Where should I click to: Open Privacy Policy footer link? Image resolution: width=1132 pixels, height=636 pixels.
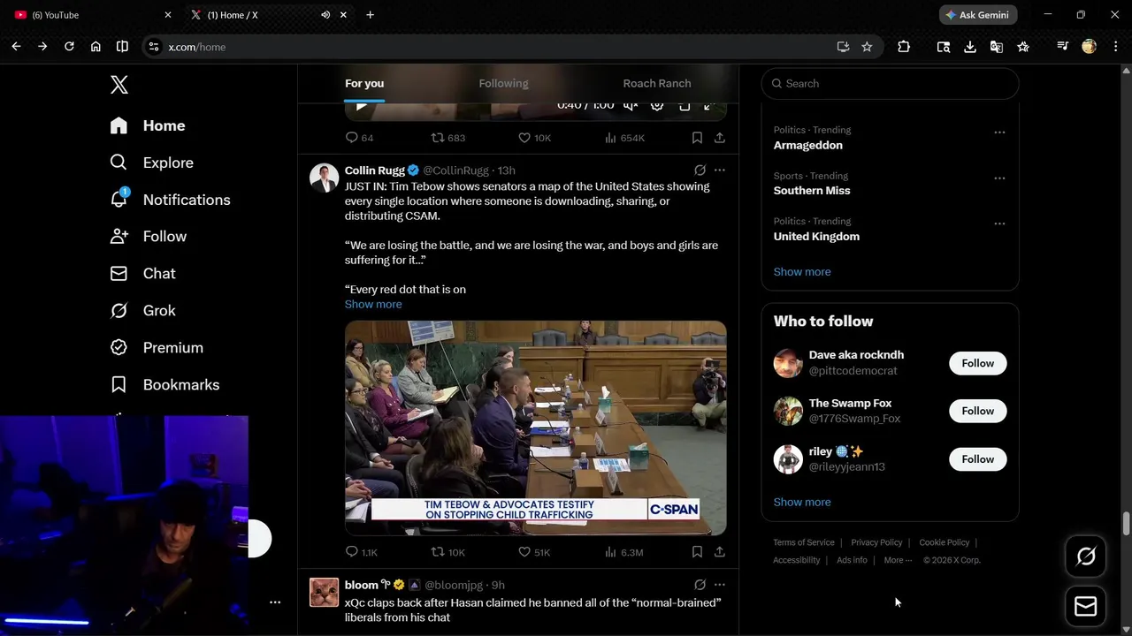point(876,542)
